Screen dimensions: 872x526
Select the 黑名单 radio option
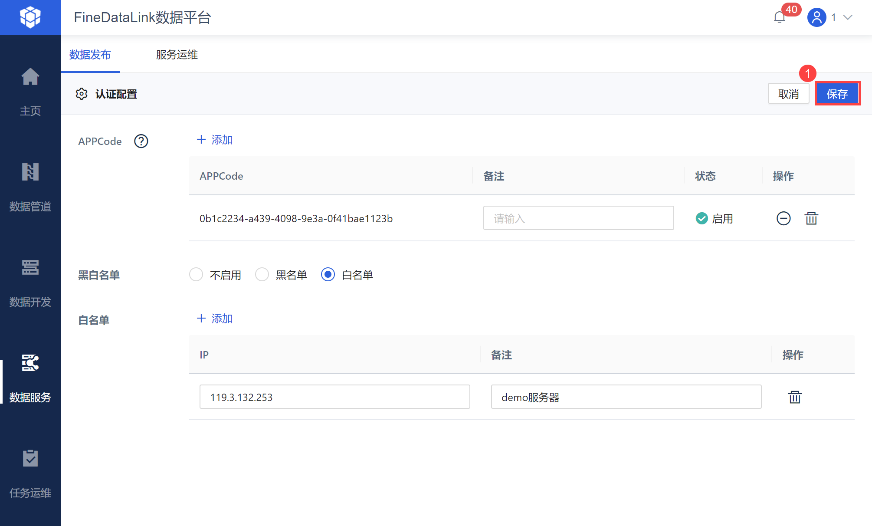tap(262, 275)
